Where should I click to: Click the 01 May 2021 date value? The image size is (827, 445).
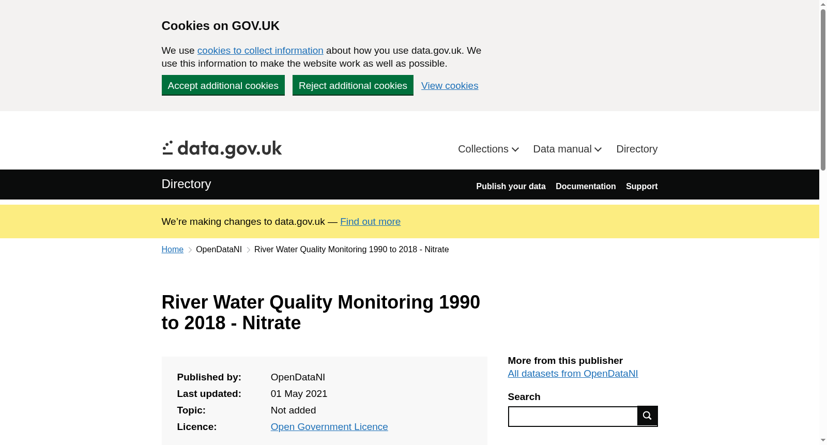pyautogui.click(x=299, y=394)
